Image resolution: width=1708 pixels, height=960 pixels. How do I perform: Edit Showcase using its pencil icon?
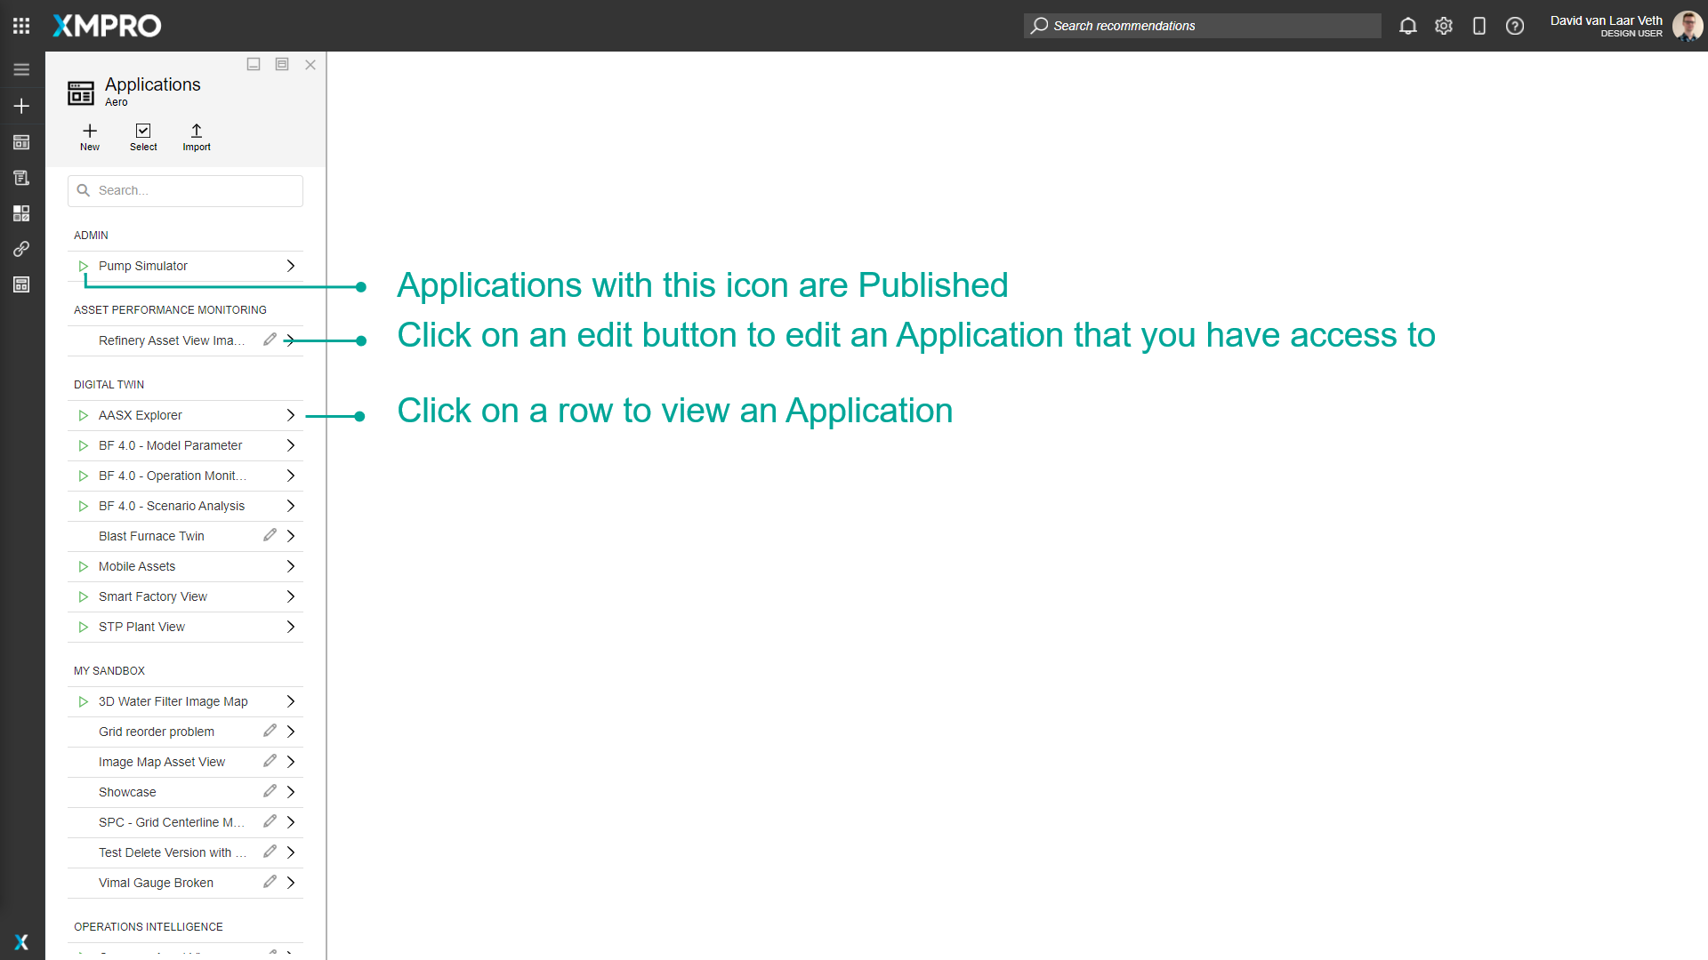click(270, 791)
